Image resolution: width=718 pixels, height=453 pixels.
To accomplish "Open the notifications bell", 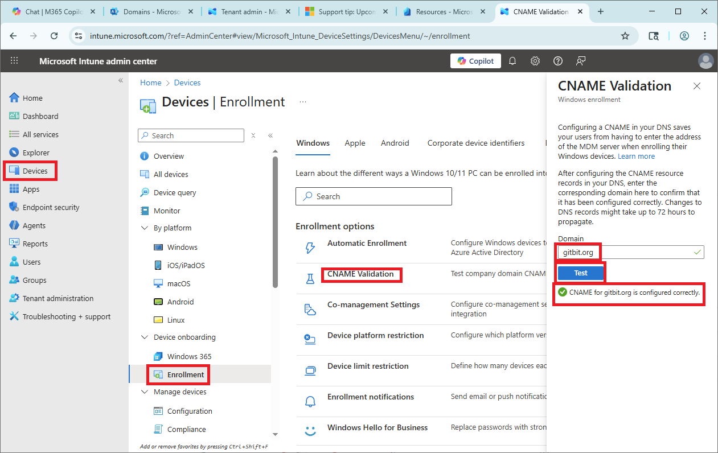I will coord(512,61).
